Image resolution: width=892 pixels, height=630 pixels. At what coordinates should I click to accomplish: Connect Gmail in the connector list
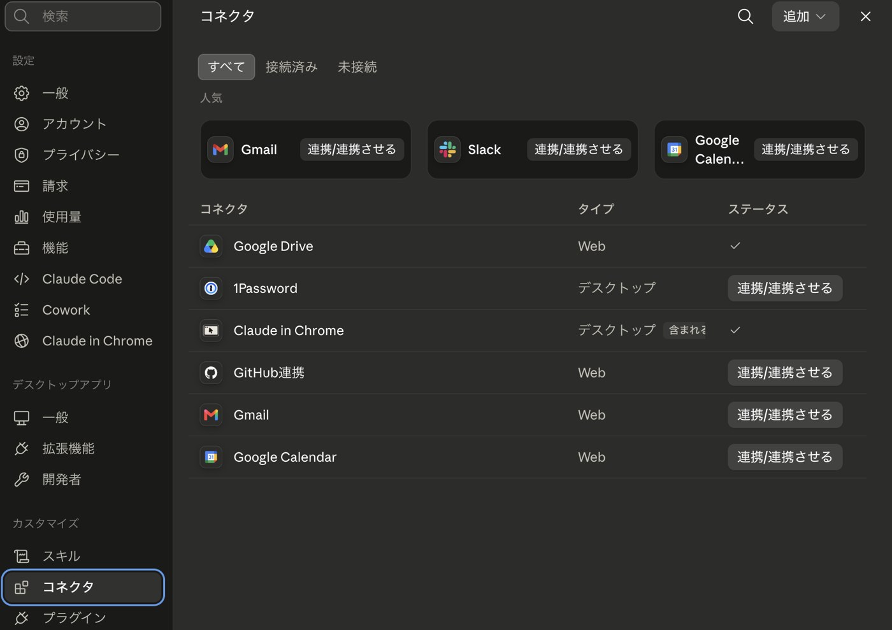[x=785, y=415]
